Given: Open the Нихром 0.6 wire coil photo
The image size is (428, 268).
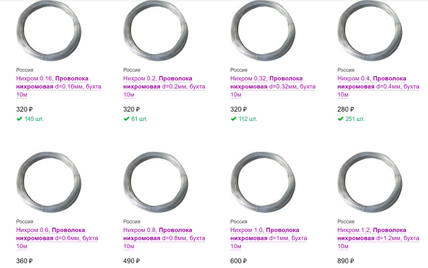Looking at the screenshot, I should (x=49, y=182).
